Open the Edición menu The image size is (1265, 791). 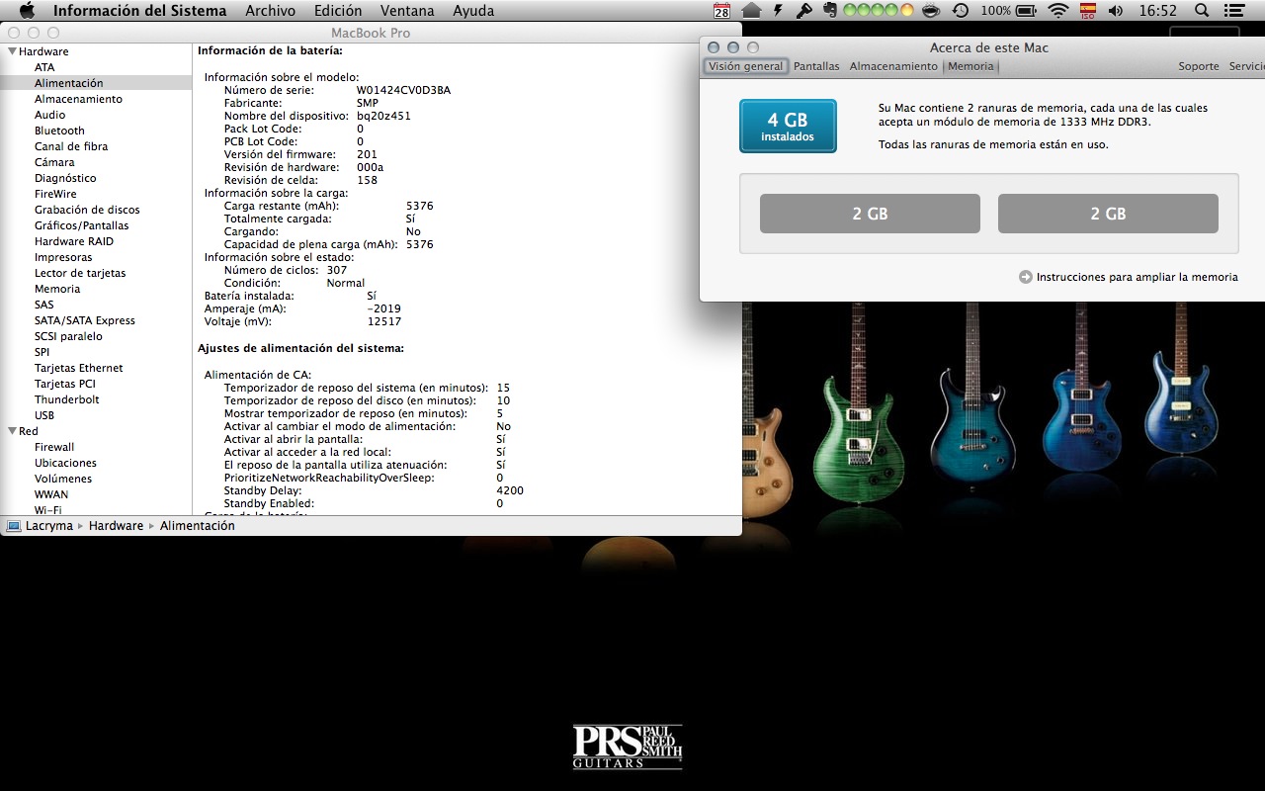coord(338,11)
